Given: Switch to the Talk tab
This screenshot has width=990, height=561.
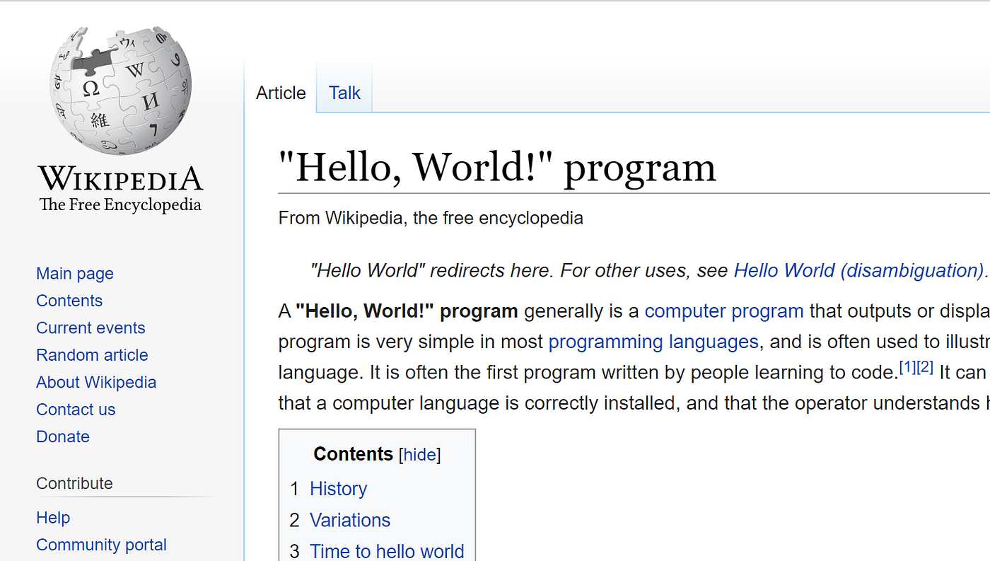Looking at the screenshot, I should [x=344, y=93].
